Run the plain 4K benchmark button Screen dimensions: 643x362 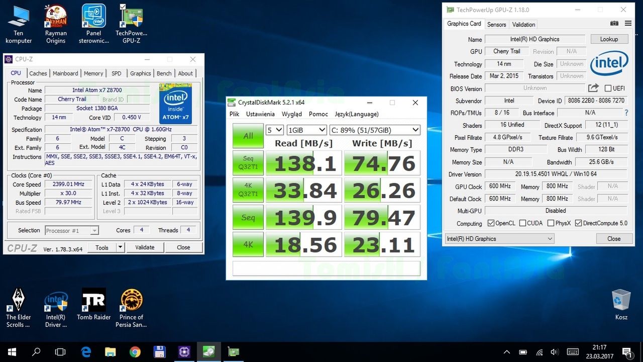[248, 244]
